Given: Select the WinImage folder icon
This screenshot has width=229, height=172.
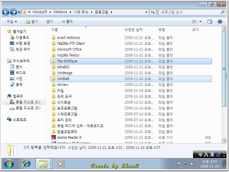Looking at the screenshot, I should tap(53, 73).
